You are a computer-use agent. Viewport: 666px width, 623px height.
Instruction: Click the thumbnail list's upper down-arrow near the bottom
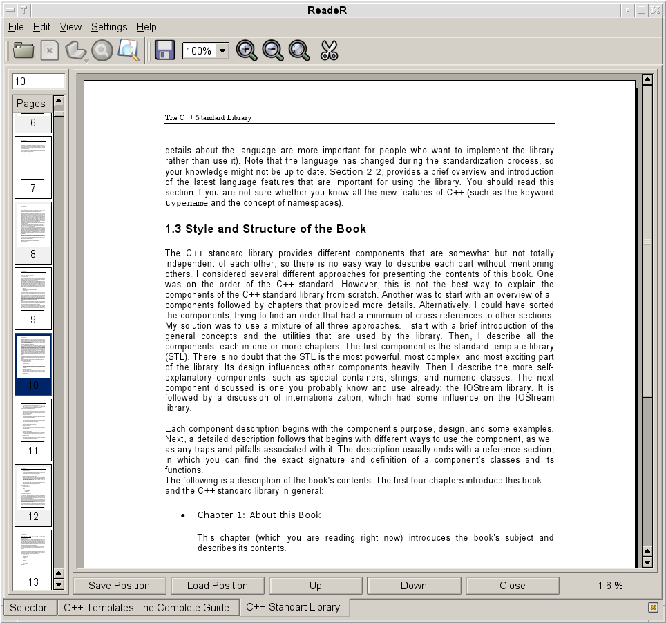point(59,573)
